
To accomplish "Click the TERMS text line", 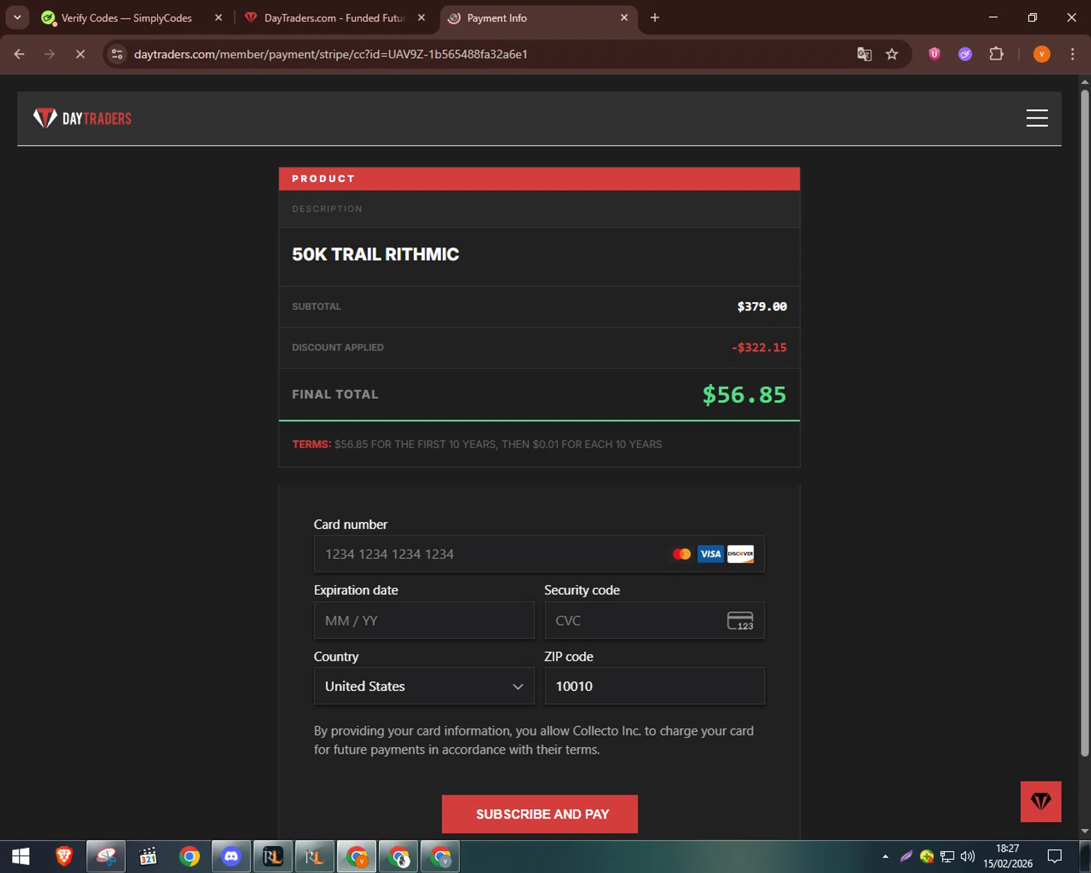I will coord(477,445).
